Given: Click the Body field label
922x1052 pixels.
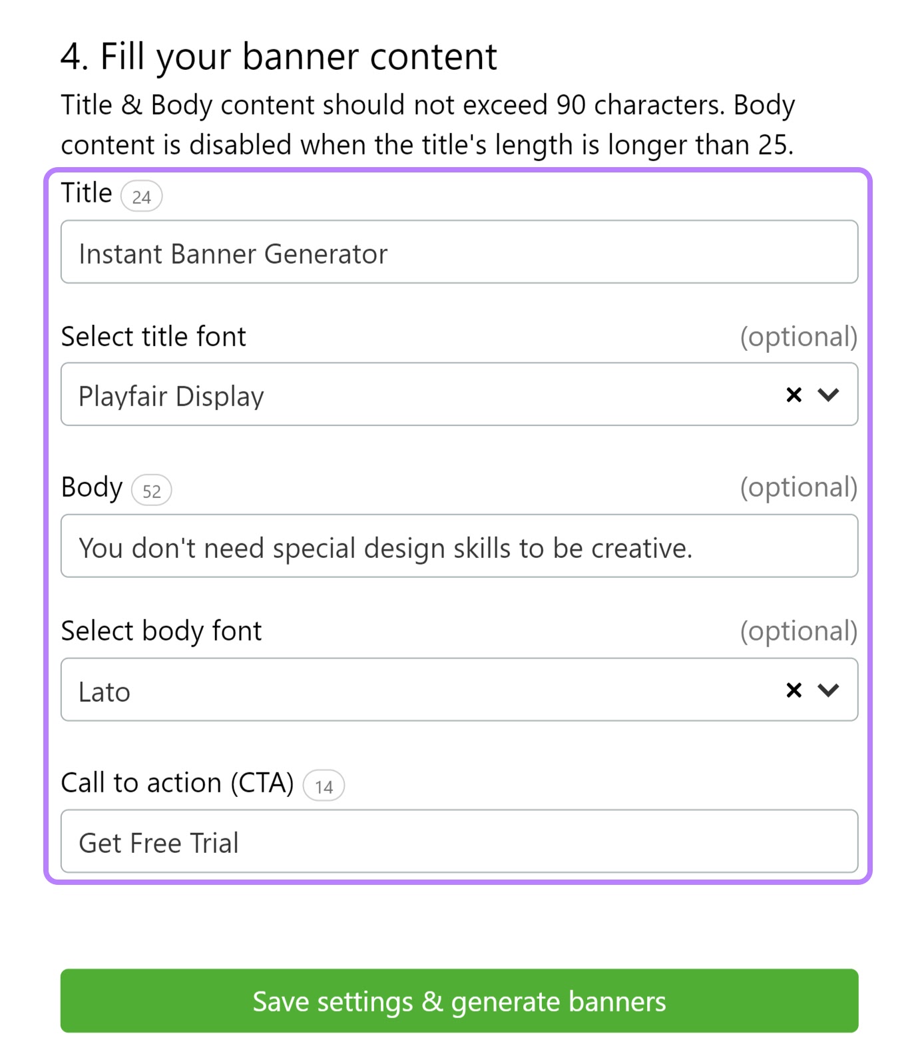Looking at the screenshot, I should click(92, 488).
